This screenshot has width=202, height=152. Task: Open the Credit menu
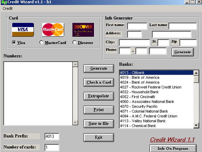[8, 9]
